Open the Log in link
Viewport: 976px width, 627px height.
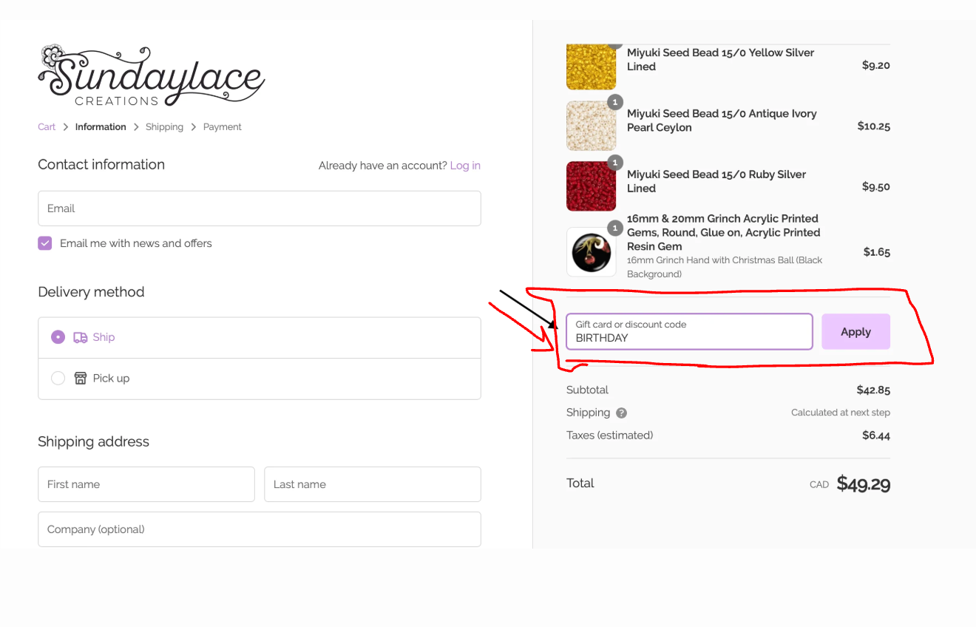point(465,166)
